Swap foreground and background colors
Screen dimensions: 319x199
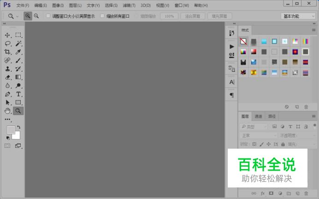[x=19, y=127]
